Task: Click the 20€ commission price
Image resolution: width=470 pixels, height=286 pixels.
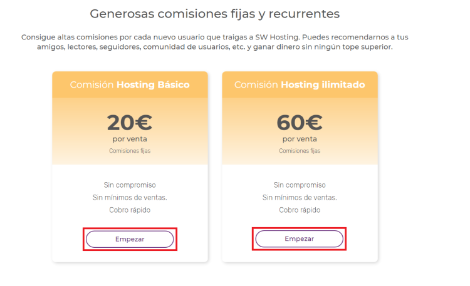Action: point(130,123)
